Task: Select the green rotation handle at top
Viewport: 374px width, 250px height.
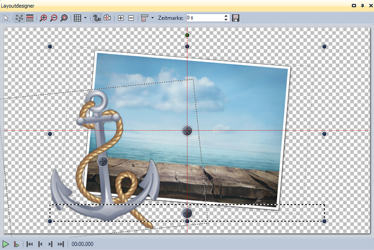Action: pos(187,35)
